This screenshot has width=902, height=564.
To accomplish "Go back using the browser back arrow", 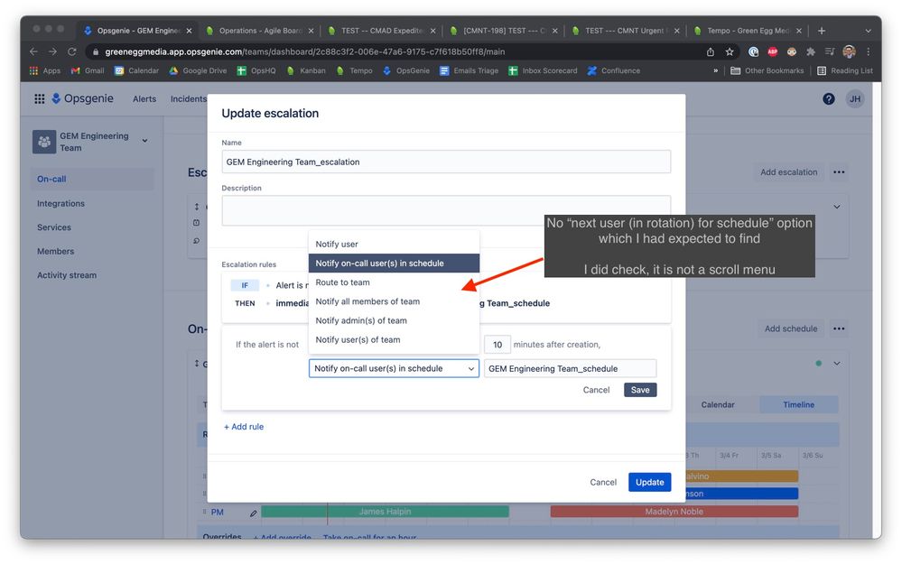I will point(34,51).
